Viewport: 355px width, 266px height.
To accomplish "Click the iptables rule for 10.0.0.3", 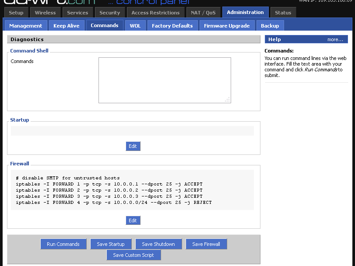I will pos(109,196).
